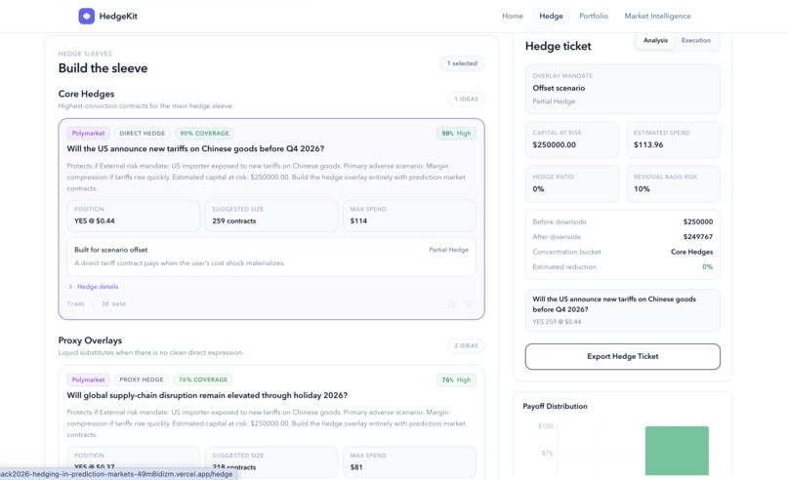Click the 76% COVERAGE tag
Viewport: 787px width, 480px height.
203,380
